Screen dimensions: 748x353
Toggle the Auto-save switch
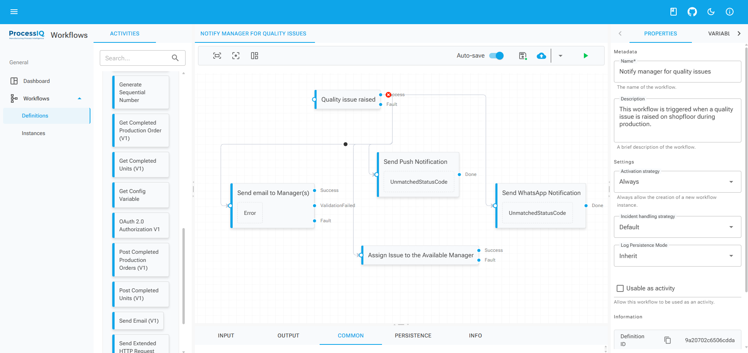coord(496,56)
